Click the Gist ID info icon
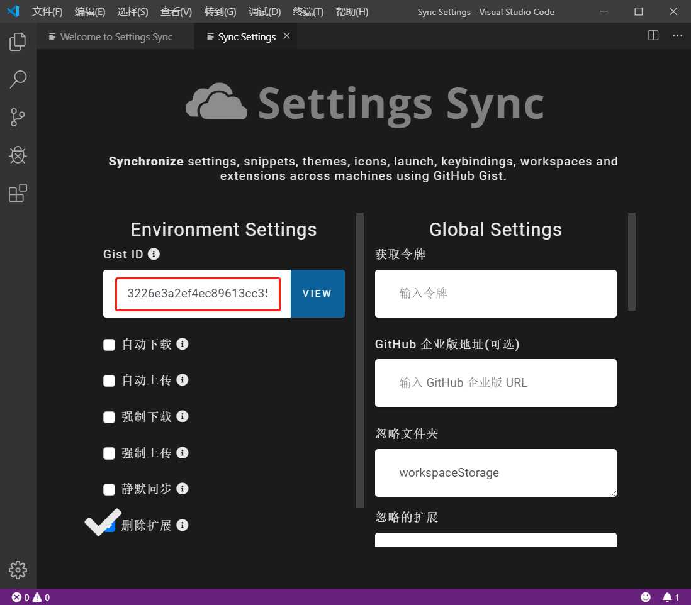 click(154, 254)
